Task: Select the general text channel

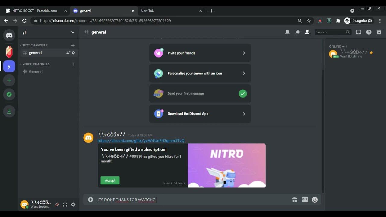Action: coord(49,53)
